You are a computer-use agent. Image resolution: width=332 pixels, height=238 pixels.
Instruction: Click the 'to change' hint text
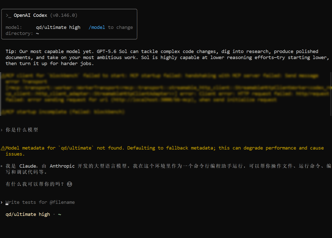click(120, 27)
